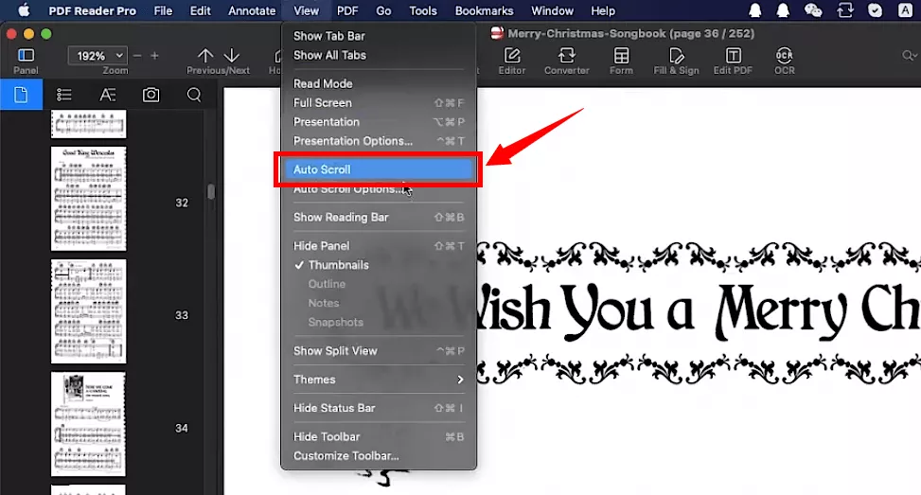Open the File menu
Viewport: 921px width, 495px height.
click(163, 10)
